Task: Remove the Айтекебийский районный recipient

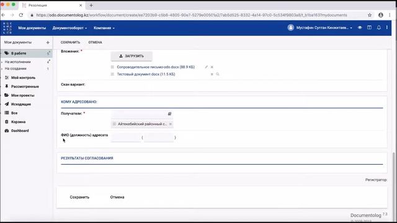Action: click(171, 124)
